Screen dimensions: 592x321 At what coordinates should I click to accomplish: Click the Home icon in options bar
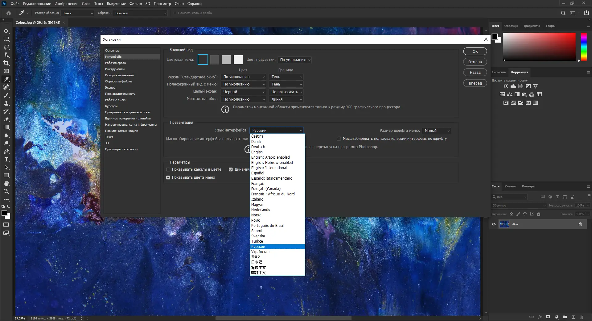9,13
